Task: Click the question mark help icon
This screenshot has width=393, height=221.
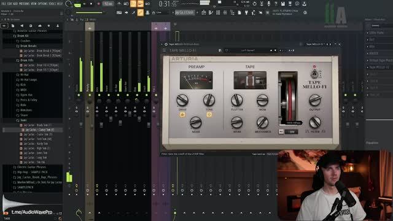Action: click(x=276, y=4)
